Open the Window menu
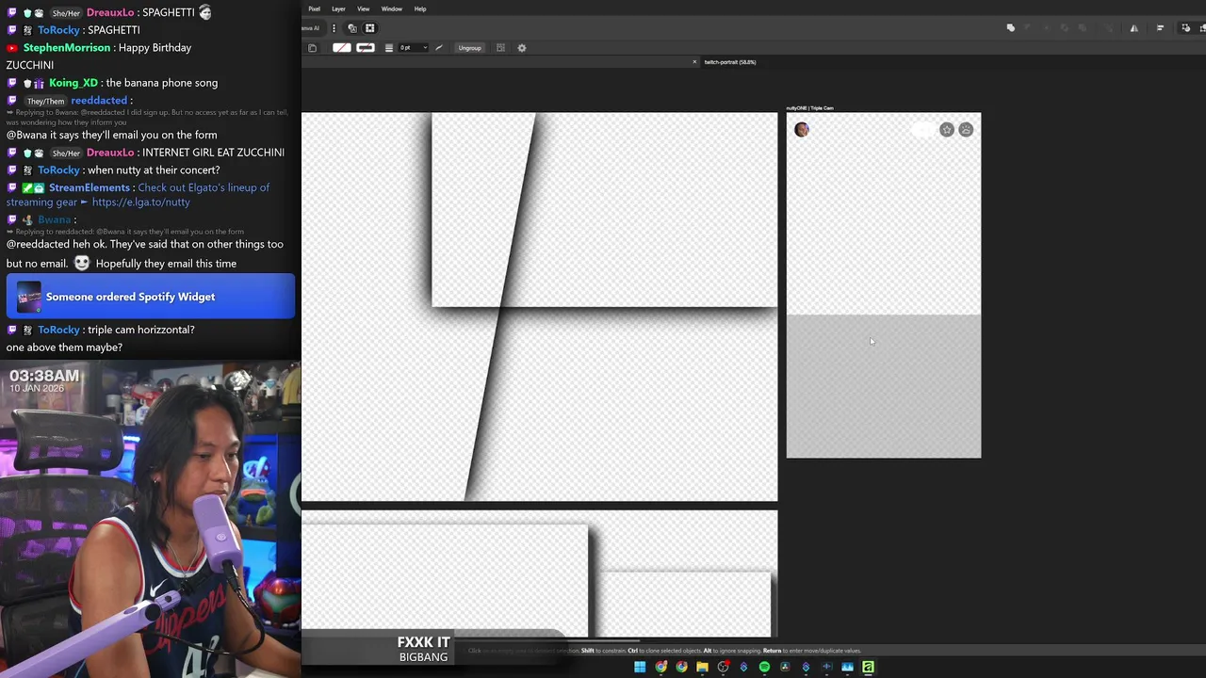This screenshot has width=1206, height=678. click(x=392, y=8)
